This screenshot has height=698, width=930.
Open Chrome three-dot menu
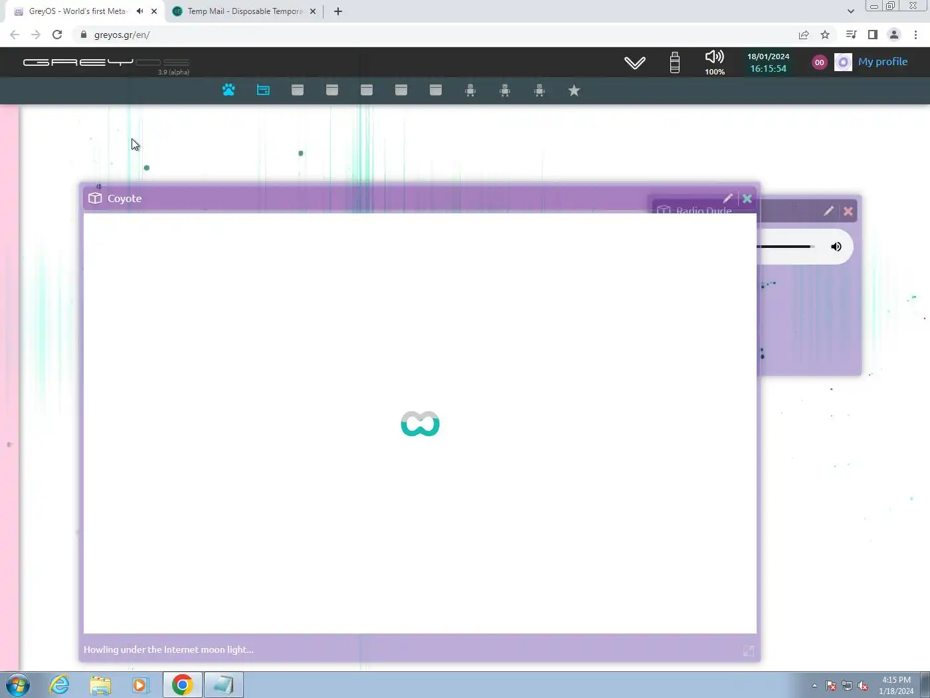pyautogui.click(x=915, y=35)
